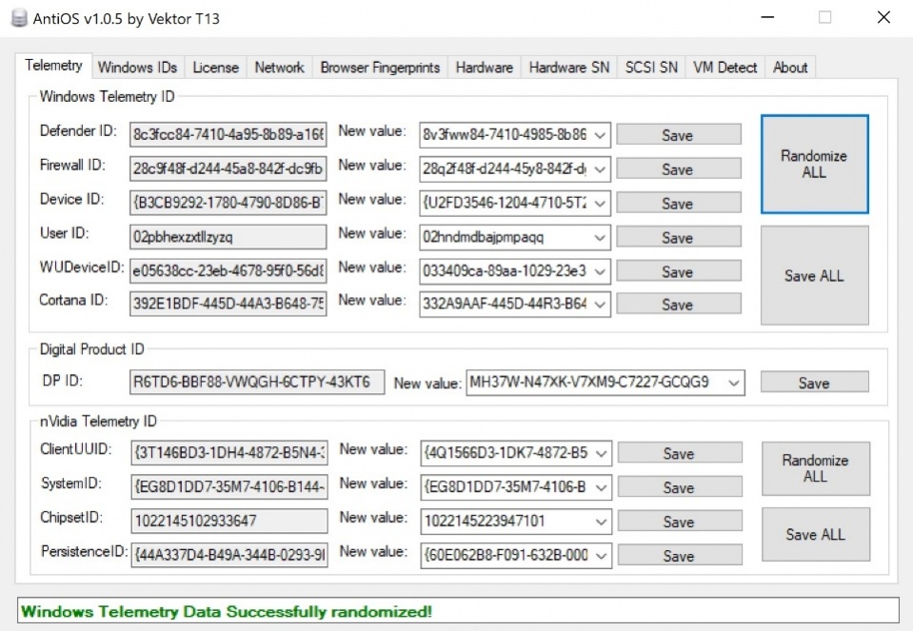View the About tab
The width and height of the screenshot is (913, 631).
click(x=790, y=67)
